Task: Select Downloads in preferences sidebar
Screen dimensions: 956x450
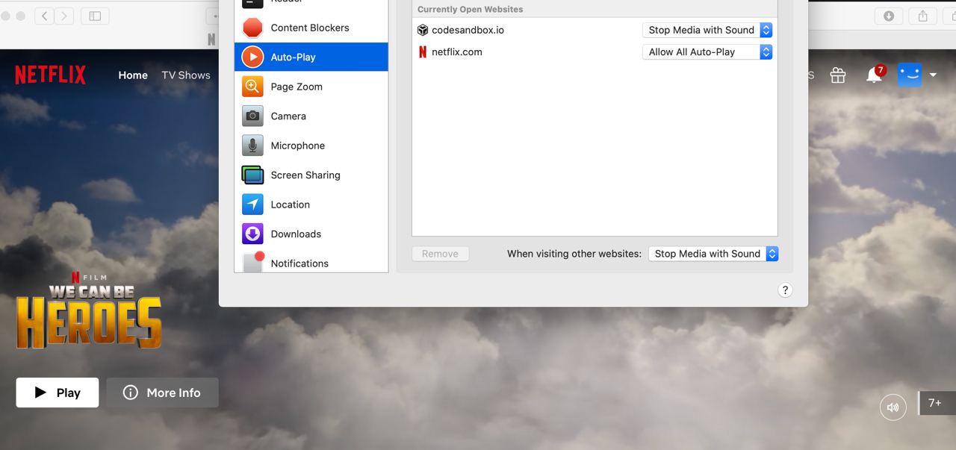Action: [x=311, y=234]
